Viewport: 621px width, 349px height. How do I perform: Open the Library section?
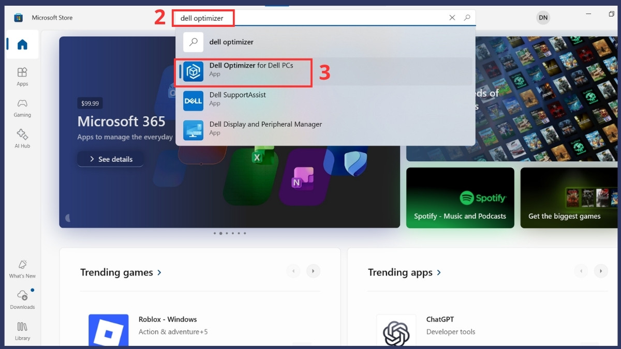[22, 331]
